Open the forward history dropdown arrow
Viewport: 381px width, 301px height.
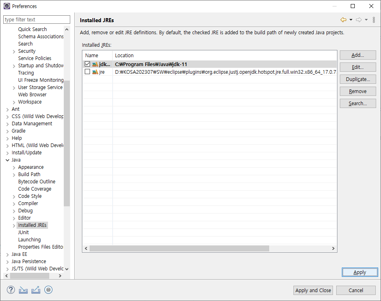pos(366,20)
